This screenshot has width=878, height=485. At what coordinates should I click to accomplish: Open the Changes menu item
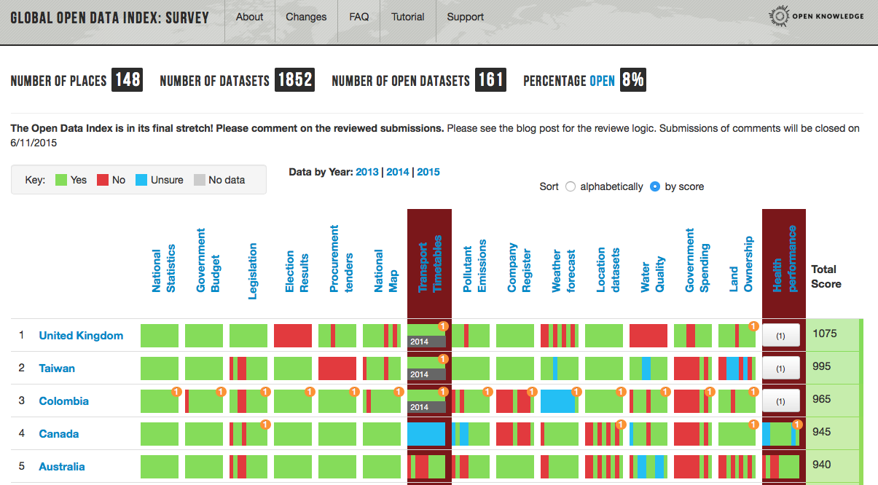(306, 17)
